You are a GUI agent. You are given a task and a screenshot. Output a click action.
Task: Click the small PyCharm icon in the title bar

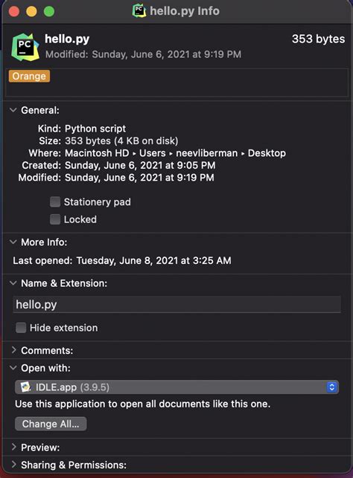pos(139,11)
